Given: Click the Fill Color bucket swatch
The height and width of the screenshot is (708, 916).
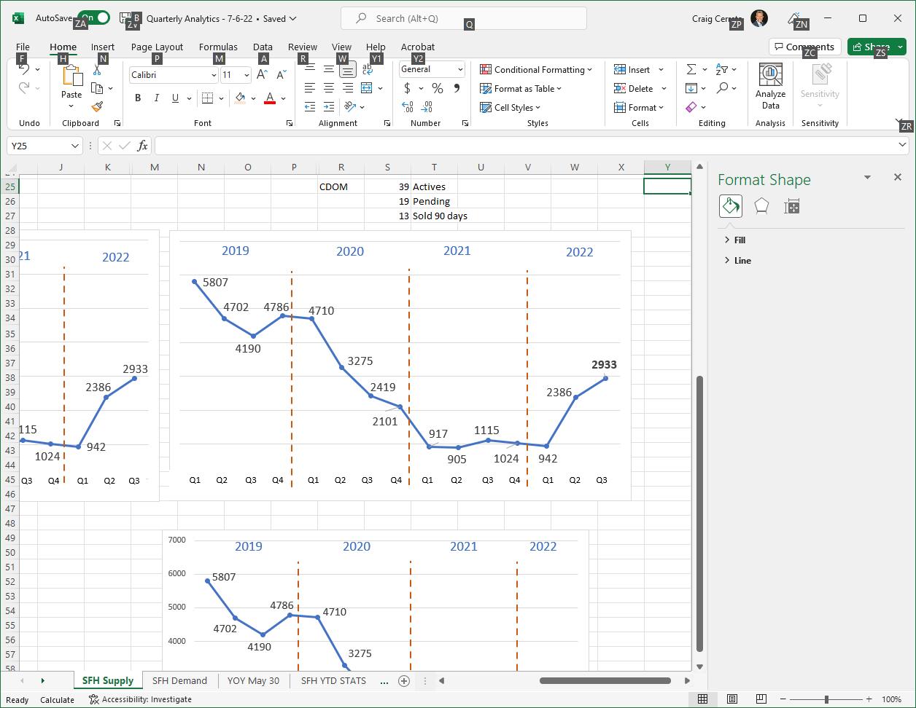Looking at the screenshot, I should click(240, 98).
